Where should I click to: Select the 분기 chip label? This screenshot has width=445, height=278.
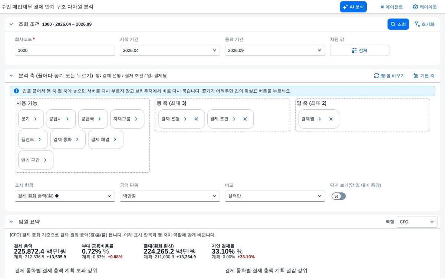click(x=26, y=119)
